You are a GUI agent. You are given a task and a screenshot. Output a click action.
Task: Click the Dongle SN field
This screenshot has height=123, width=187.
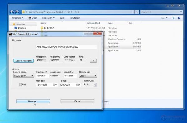click(70, 76)
